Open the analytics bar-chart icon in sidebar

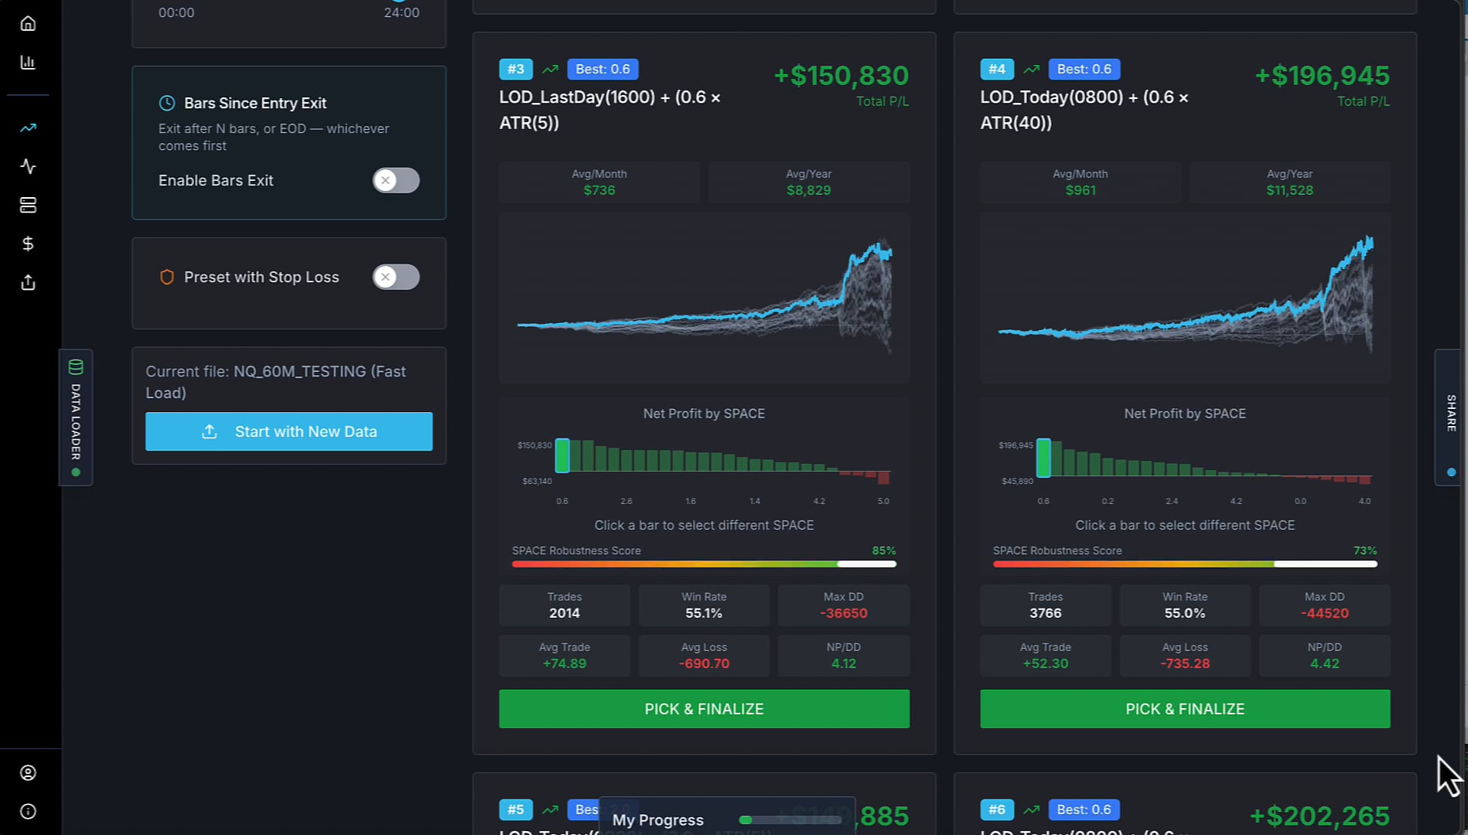28,62
